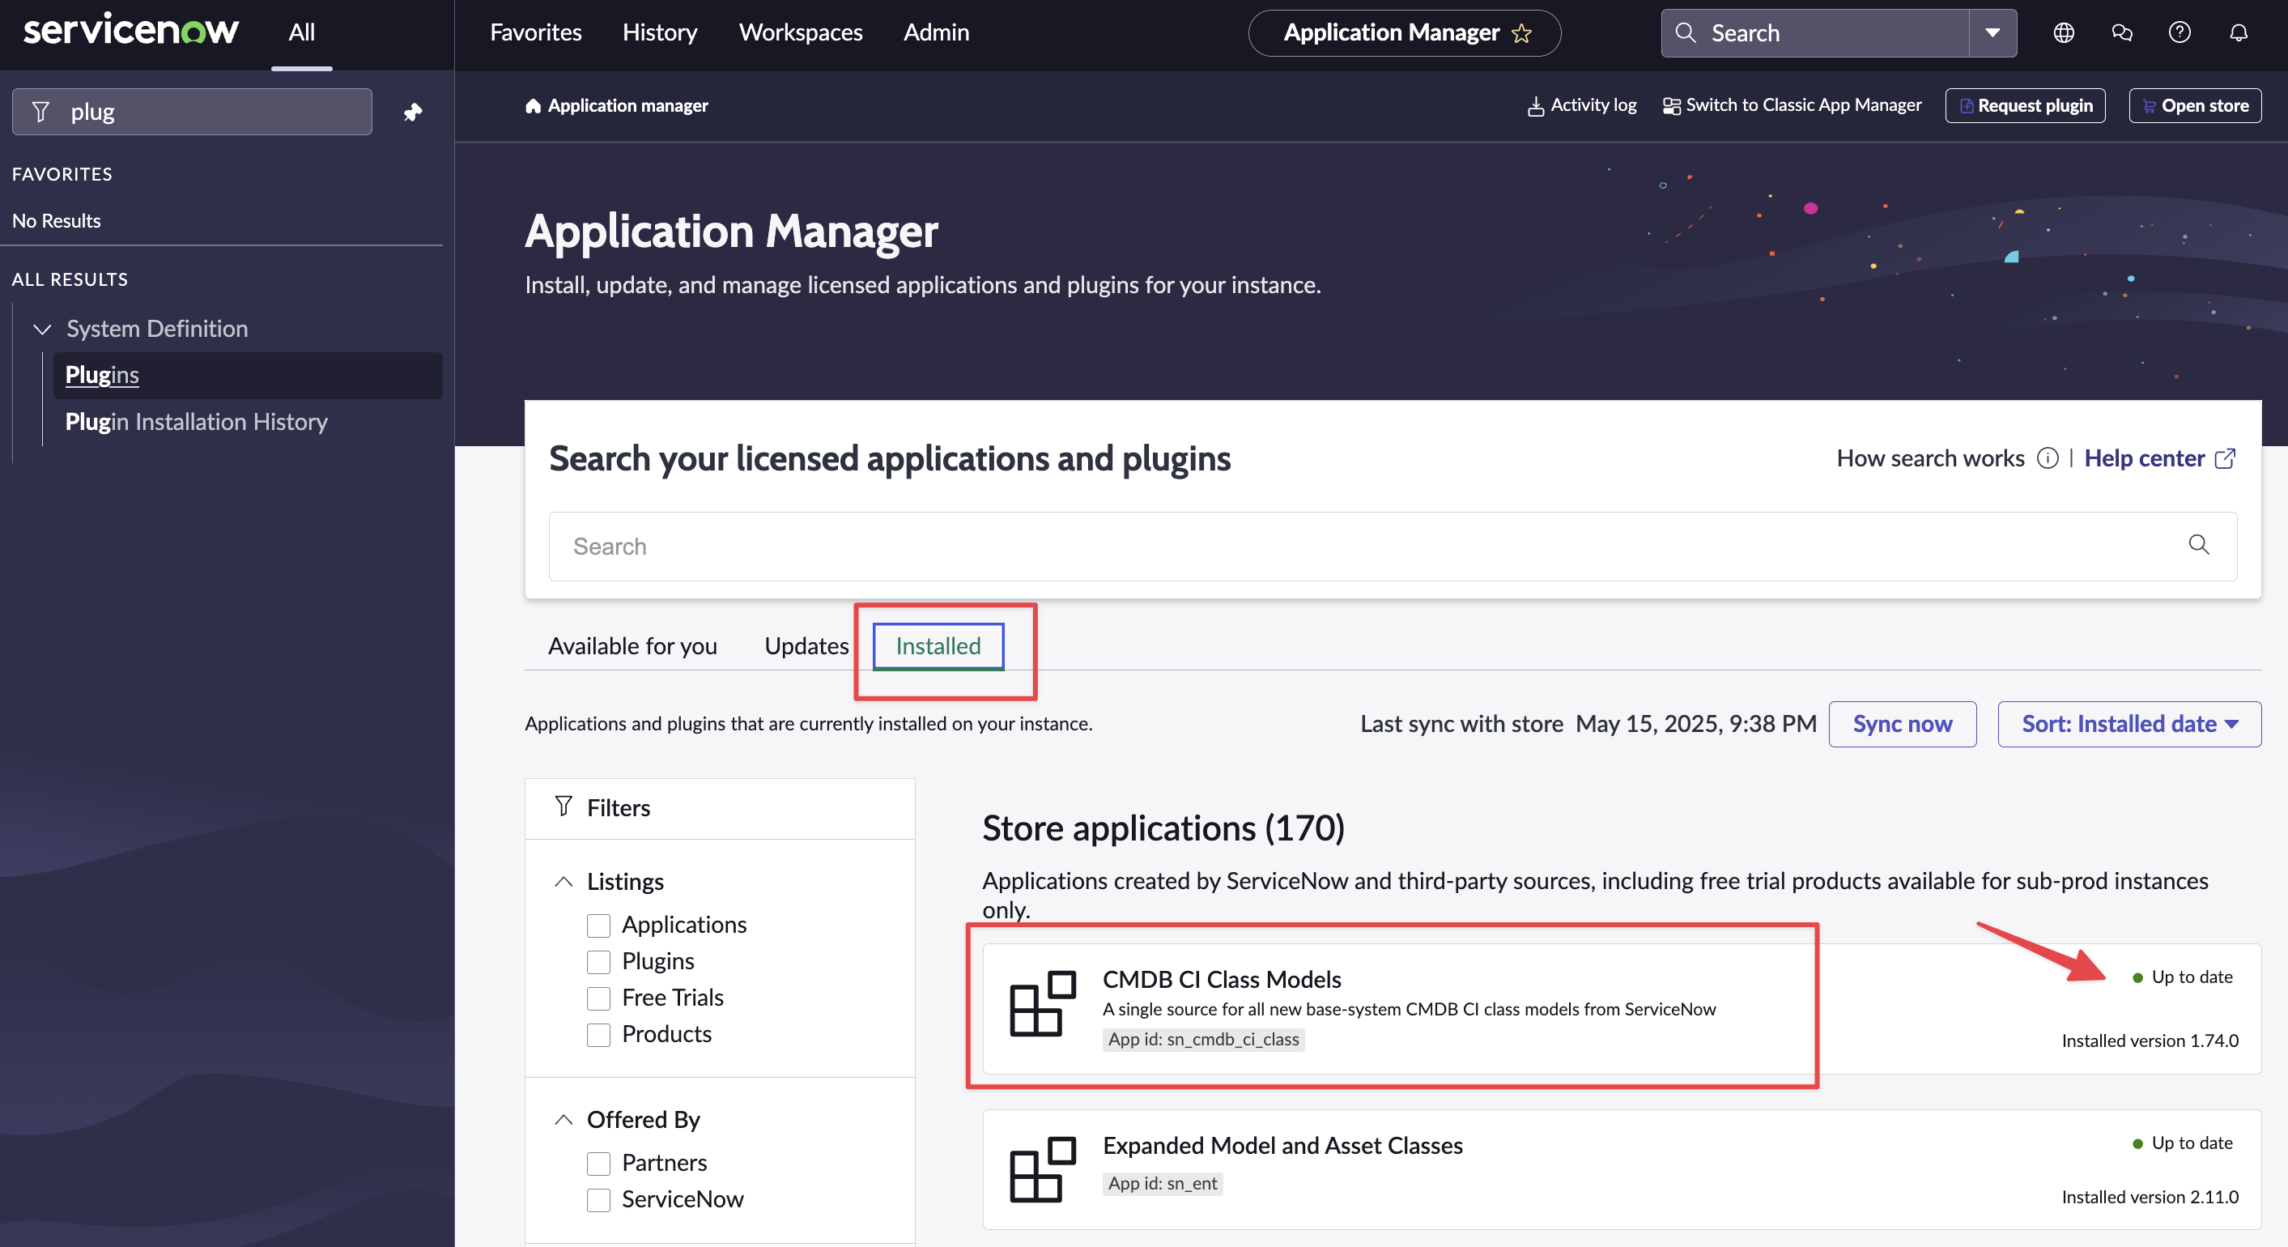This screenshot has width=2288, height=1247.
Task: Click the star to favorite Application Manager
Action: click(x=1521, y=34)
